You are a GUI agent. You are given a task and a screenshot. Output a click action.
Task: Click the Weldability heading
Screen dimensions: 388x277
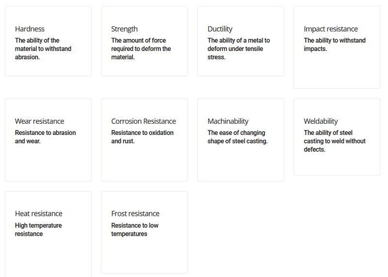tap(321, 121)
